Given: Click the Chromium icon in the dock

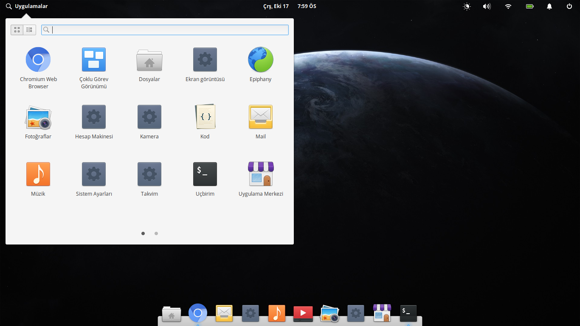Looking at the screenshot, I should coord(198,313).
